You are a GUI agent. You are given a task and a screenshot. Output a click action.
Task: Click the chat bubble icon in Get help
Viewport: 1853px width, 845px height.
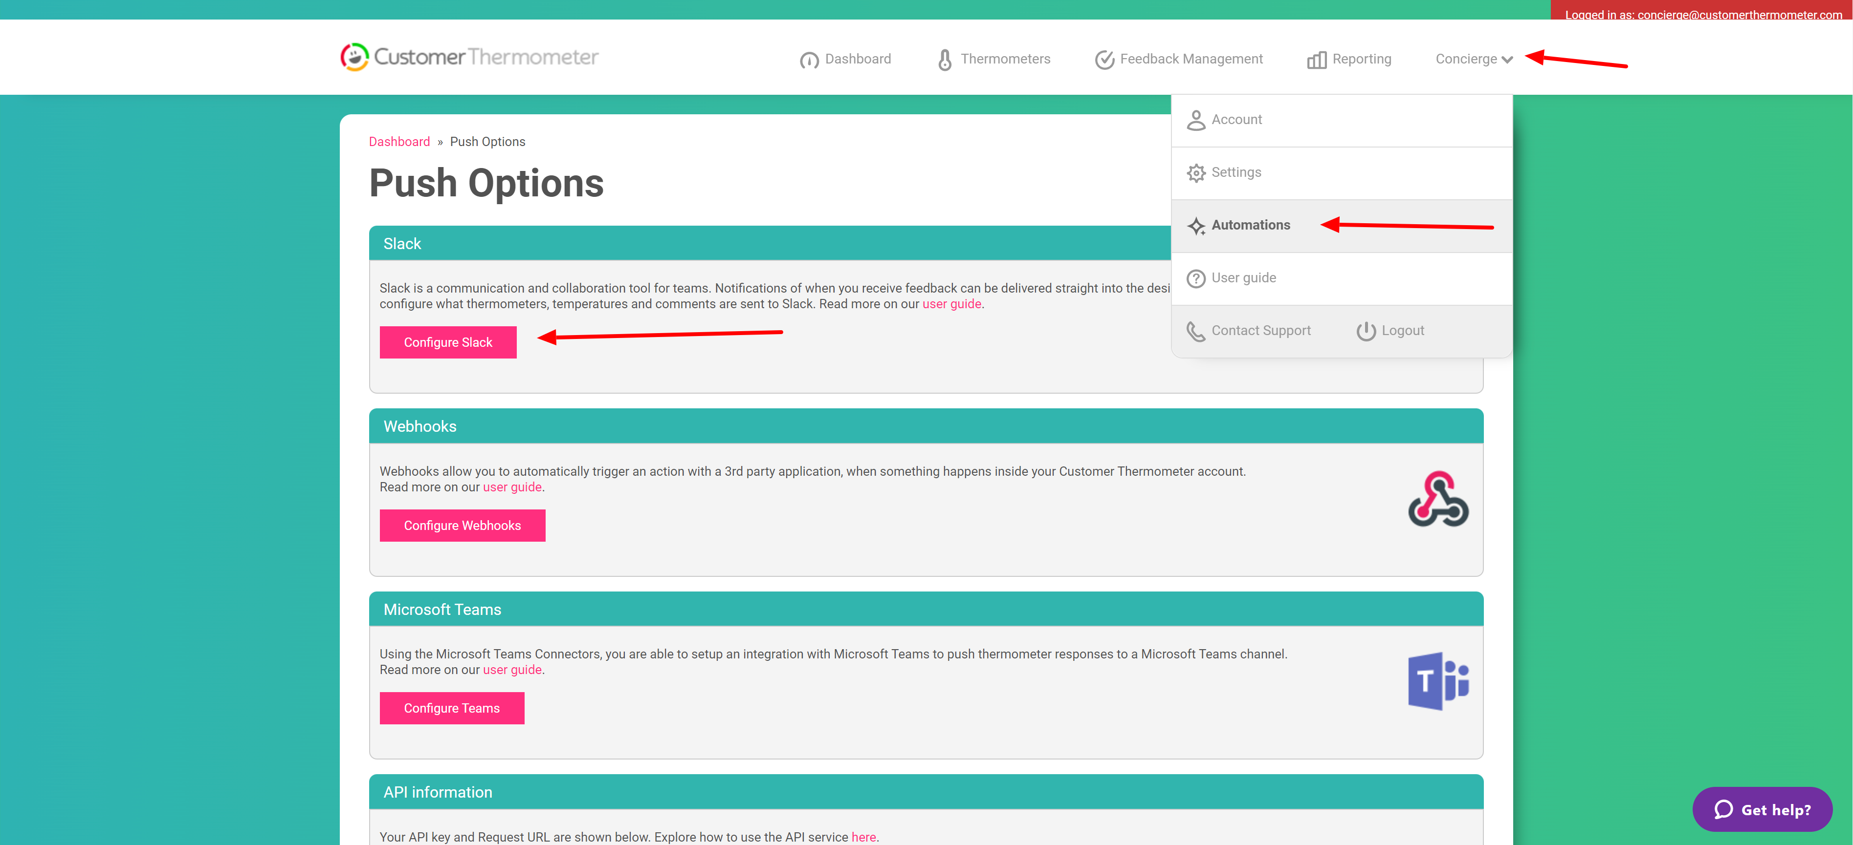coord(1723,809)
